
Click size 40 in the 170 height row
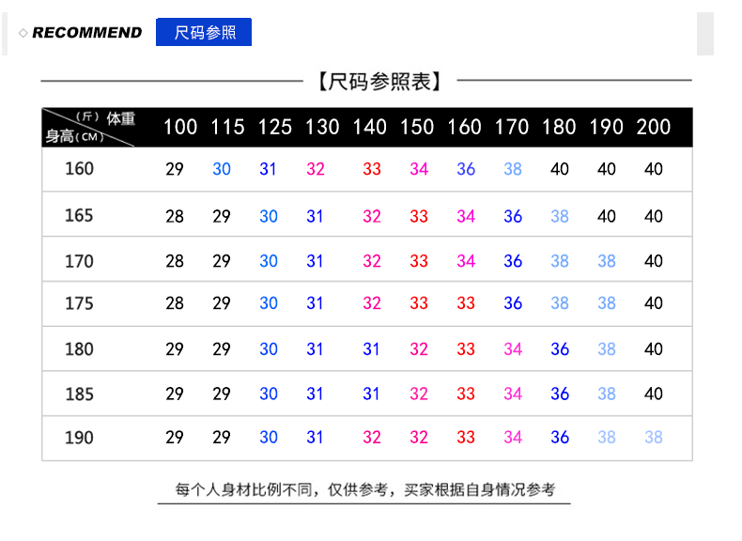[x=653, y=261]
